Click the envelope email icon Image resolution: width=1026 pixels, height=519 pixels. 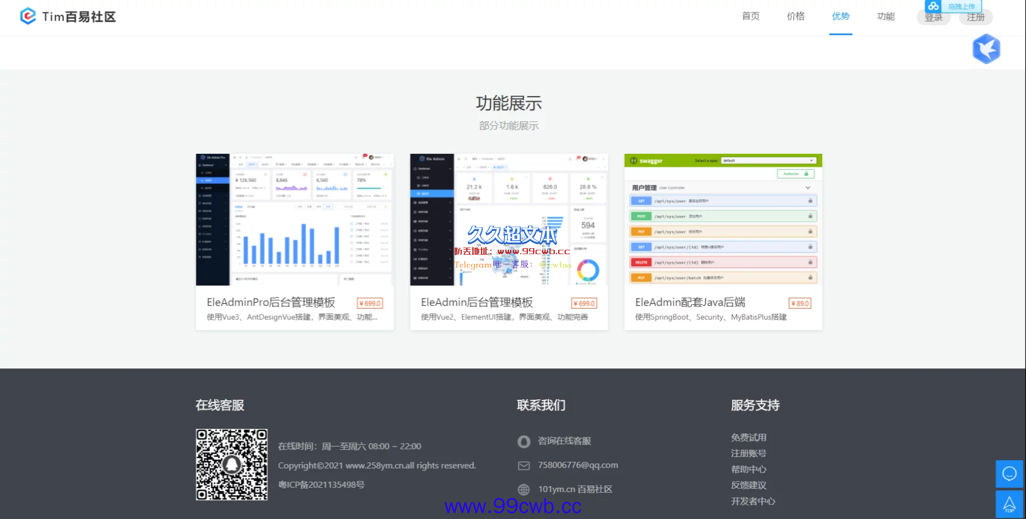524,466
